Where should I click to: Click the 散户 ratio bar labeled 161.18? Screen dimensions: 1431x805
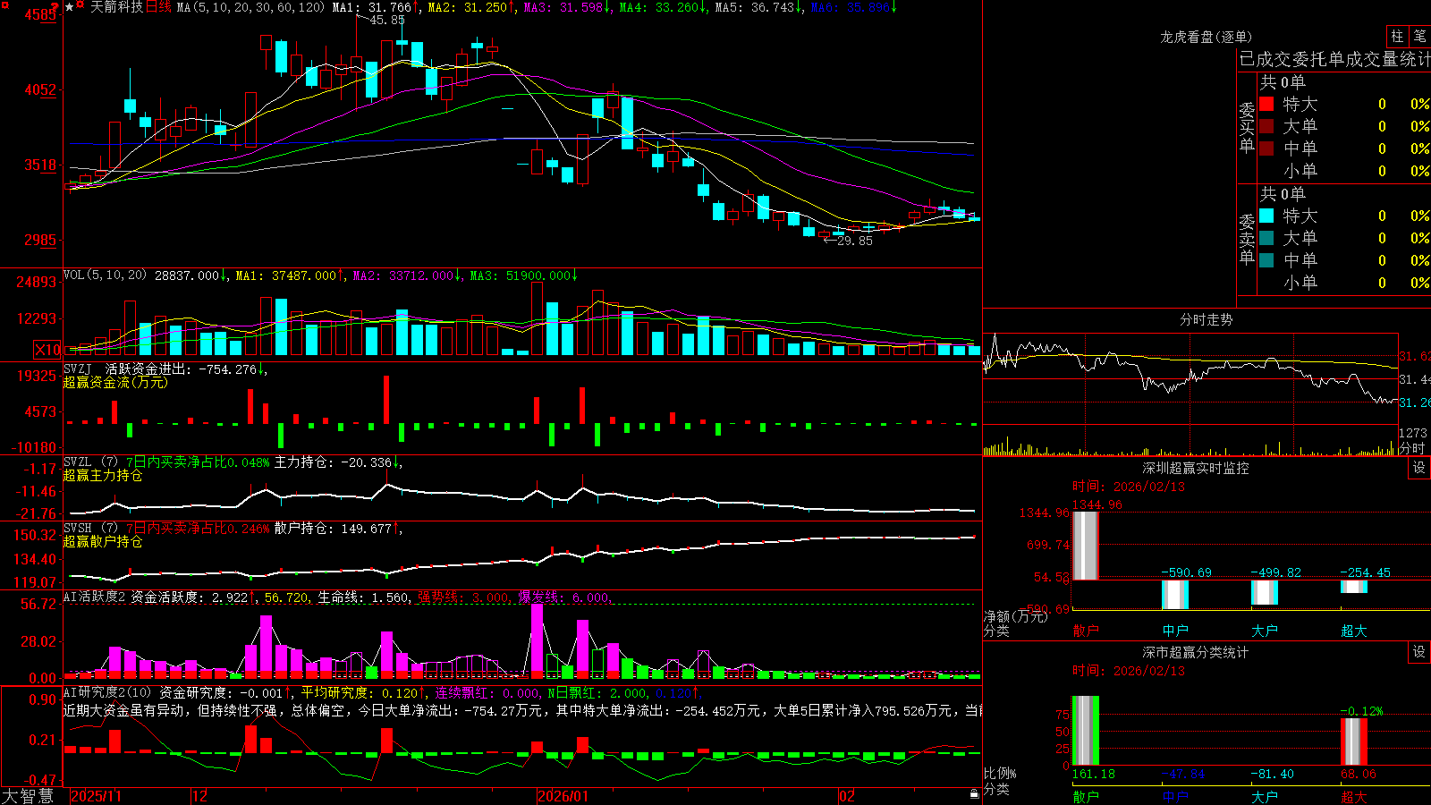point(1085,731)
